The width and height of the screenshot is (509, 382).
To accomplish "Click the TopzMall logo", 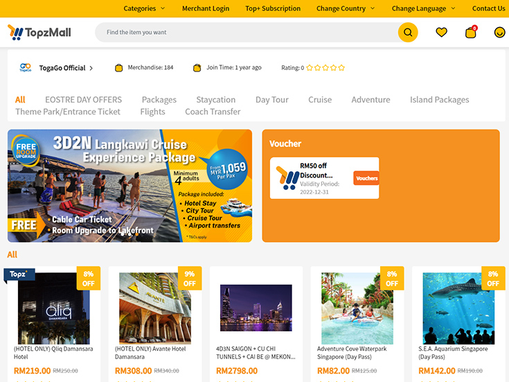I will coord(39,32).
